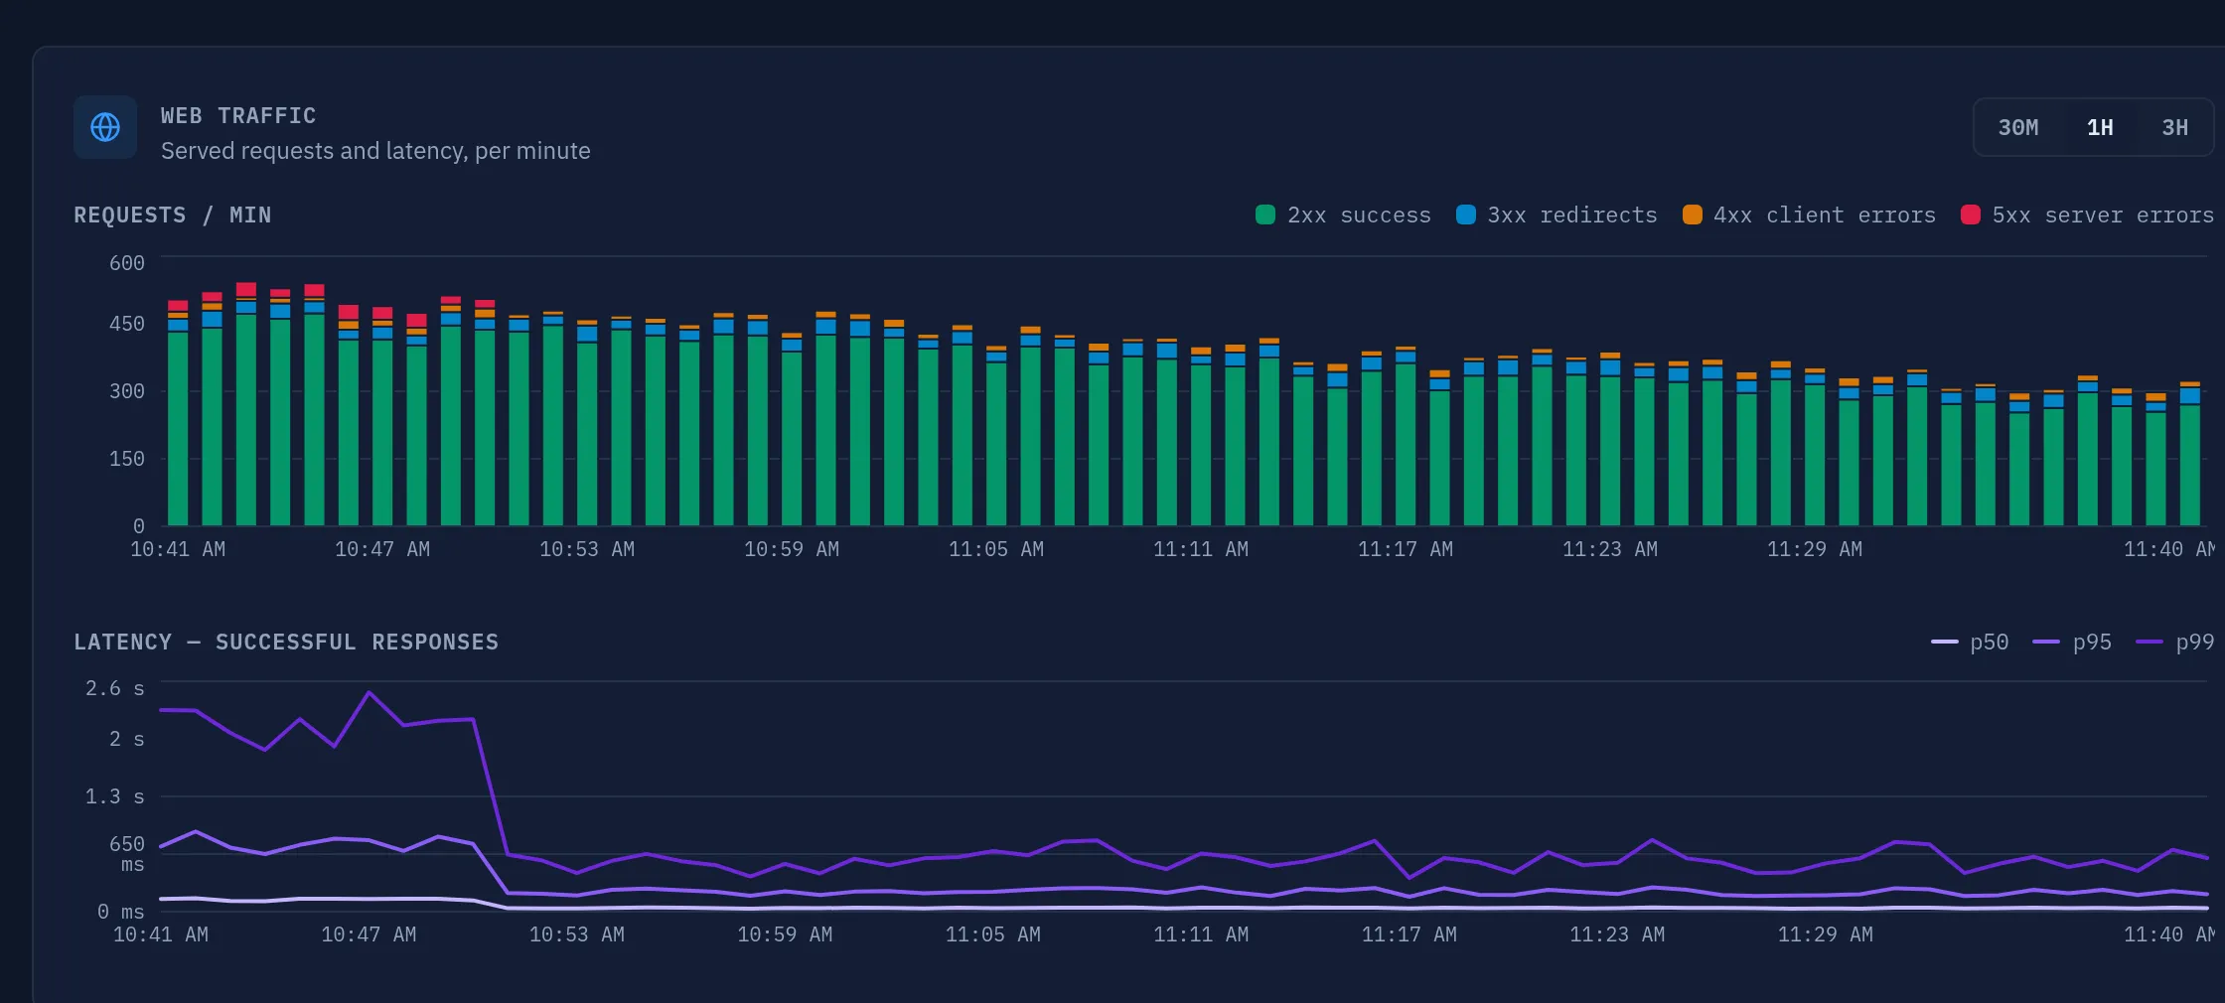This screenshot has width=2225, height=1003.
Task: Click the 150 y-axis label
Action: point(127,459)
